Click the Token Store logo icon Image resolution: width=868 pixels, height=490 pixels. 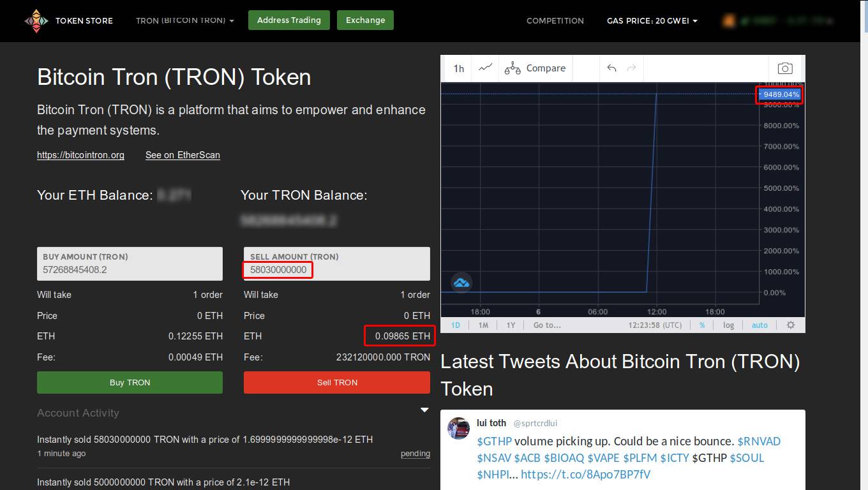[x=36, y=20]
